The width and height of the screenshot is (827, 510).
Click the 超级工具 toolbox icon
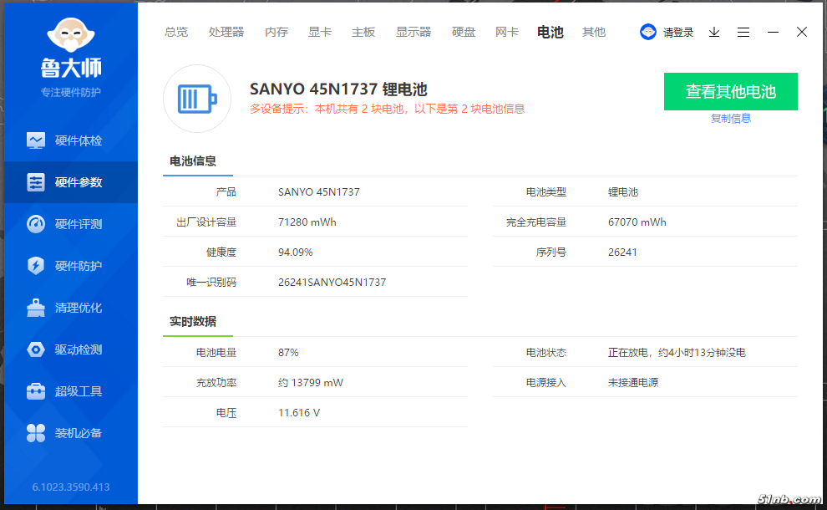point(36,391)
